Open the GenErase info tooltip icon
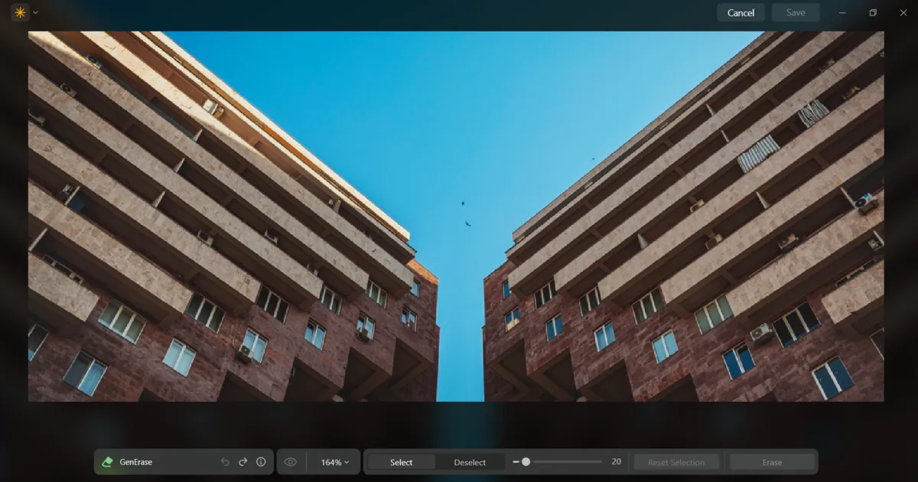Screen dimensions: 918x482 click(x=261, y=461)
